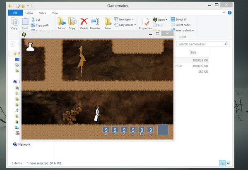Click the scientist character in the game
This screenshot has height=170, width=248.
(x=97, y=114)
